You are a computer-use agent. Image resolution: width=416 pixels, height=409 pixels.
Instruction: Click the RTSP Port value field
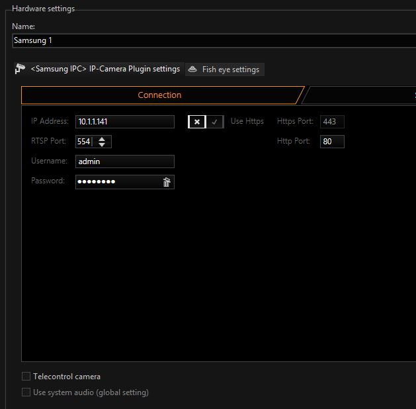tap(84, 142)
